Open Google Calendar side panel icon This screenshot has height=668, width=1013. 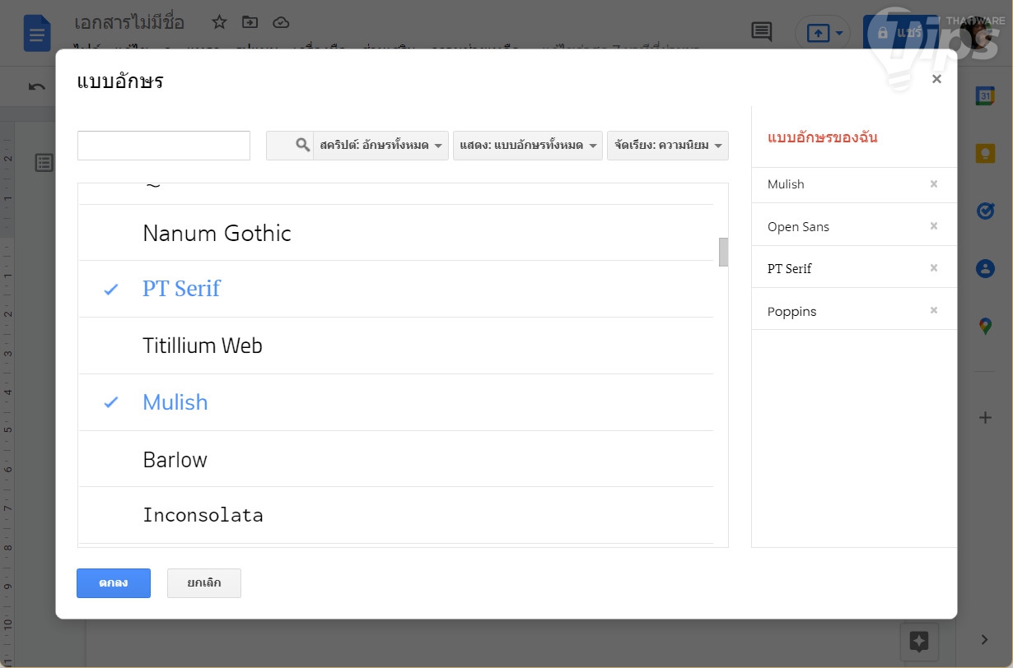point(985,95)
